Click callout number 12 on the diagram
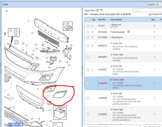Screen dimensions: 162x127 pyautogui.click(x=33, y=33)
